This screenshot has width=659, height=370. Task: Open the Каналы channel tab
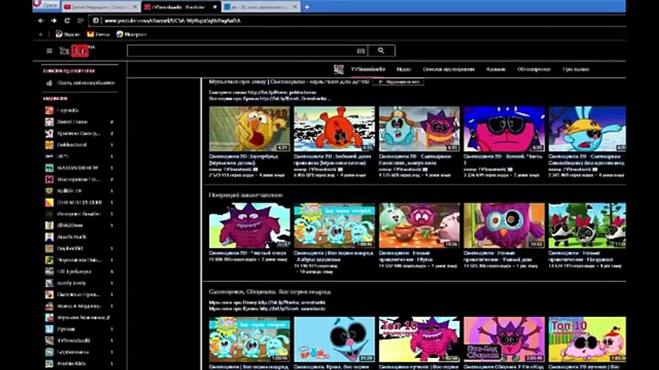tap(496, 69)
